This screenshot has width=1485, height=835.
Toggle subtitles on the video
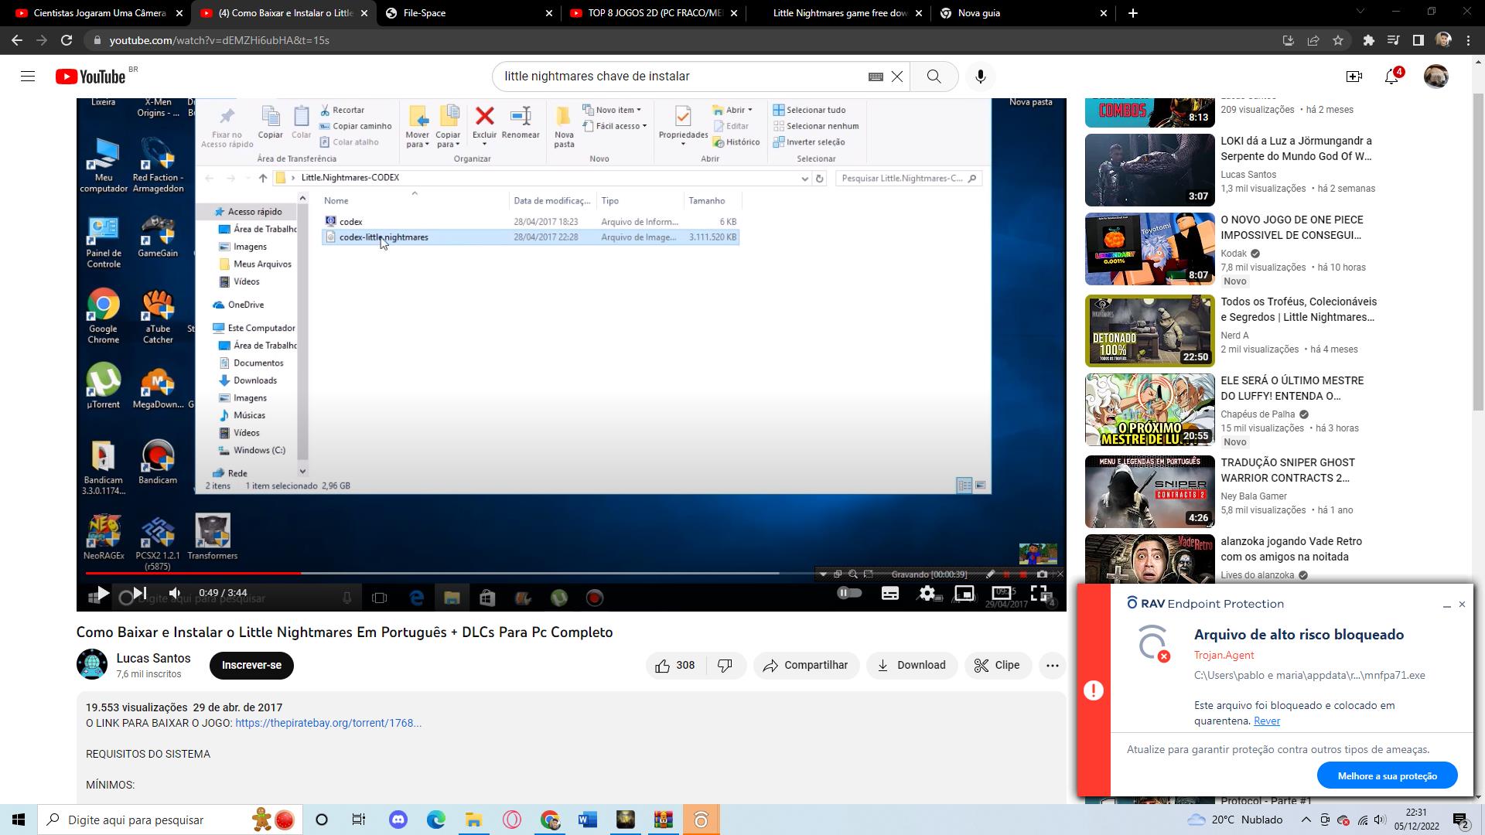pos(890,593)
